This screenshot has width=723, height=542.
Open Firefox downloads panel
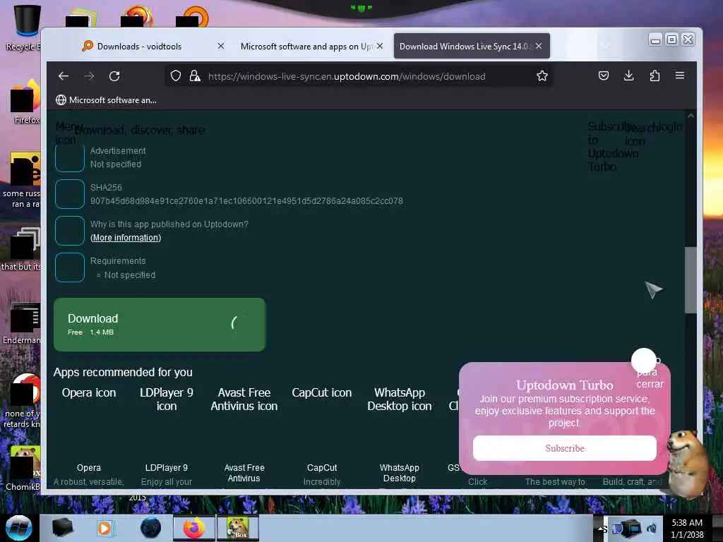click(629, 76)
